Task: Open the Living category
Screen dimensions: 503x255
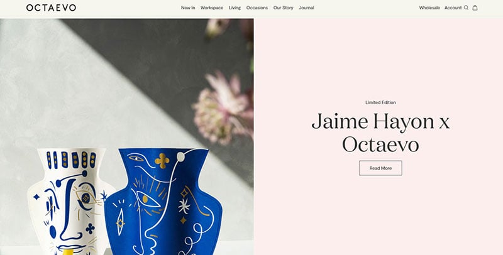Action: click(x=235, y=8)
